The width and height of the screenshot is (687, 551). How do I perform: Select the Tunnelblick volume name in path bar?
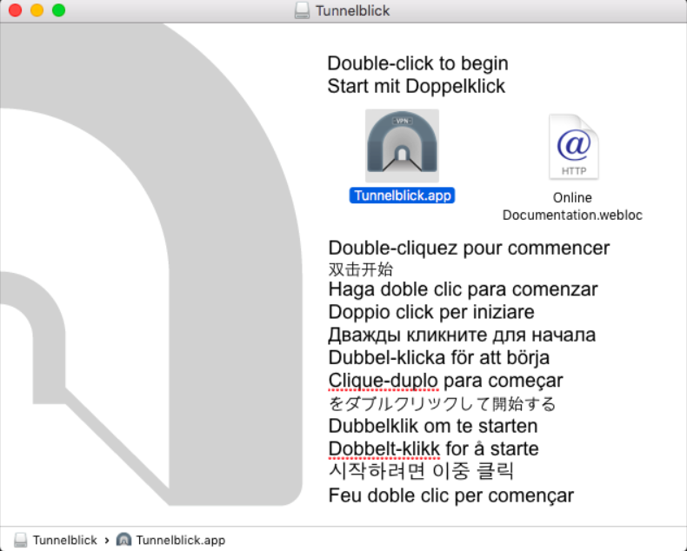pos(64,540)
